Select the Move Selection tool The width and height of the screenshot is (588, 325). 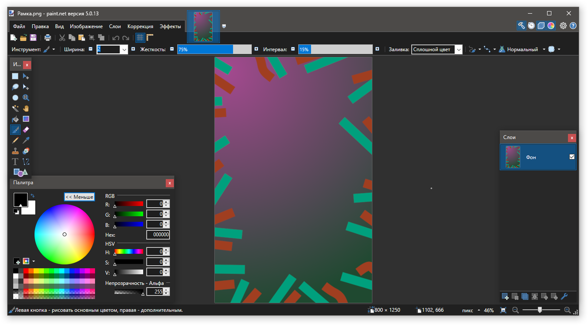pyautogui.click(x=26, y=87)
